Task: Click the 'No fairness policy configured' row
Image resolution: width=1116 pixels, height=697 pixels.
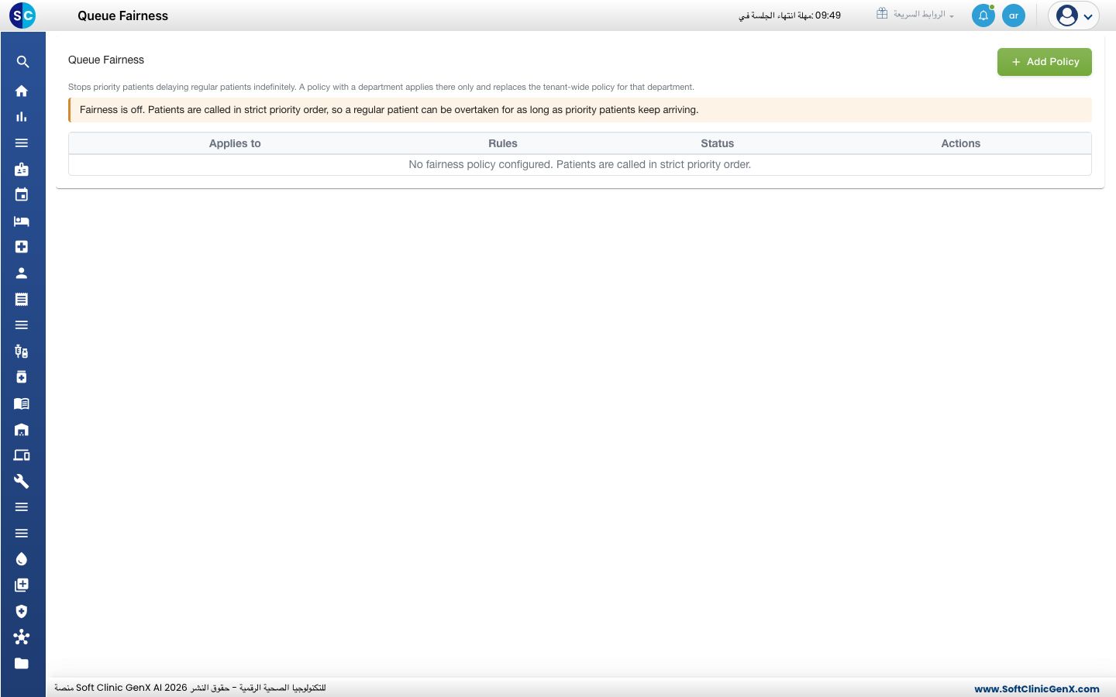Action: click(580, 165)
